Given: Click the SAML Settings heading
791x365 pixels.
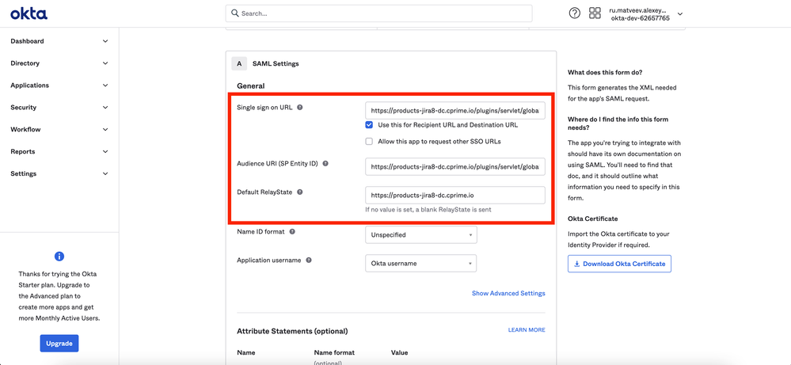Looking at the screenshot, I should (276, 64).
